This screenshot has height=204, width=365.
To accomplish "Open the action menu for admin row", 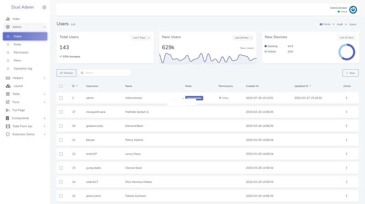I will click(x=347, y=98).
